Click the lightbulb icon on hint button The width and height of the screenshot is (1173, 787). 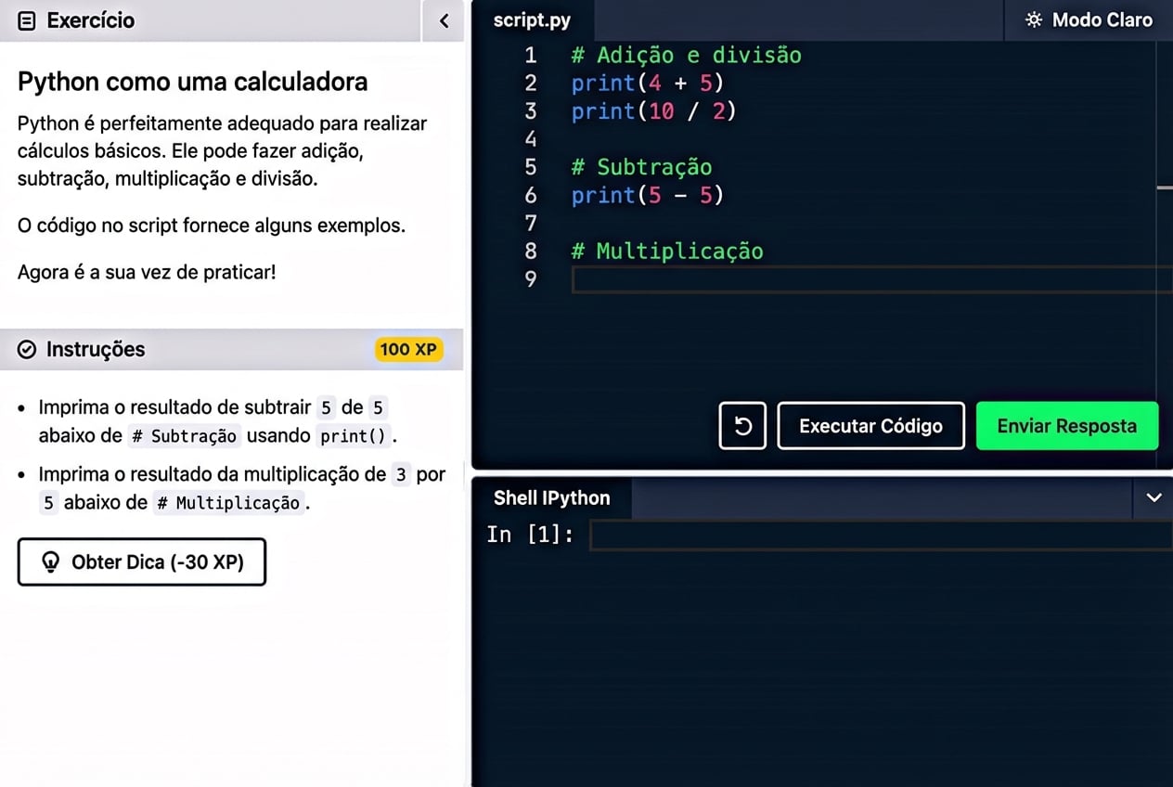point(51,562)
